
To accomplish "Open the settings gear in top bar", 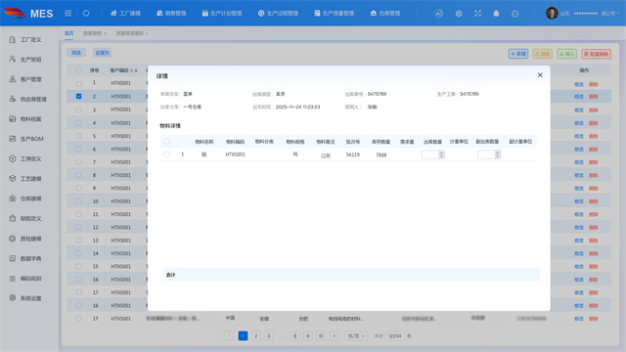I will [x=459, y=14].
